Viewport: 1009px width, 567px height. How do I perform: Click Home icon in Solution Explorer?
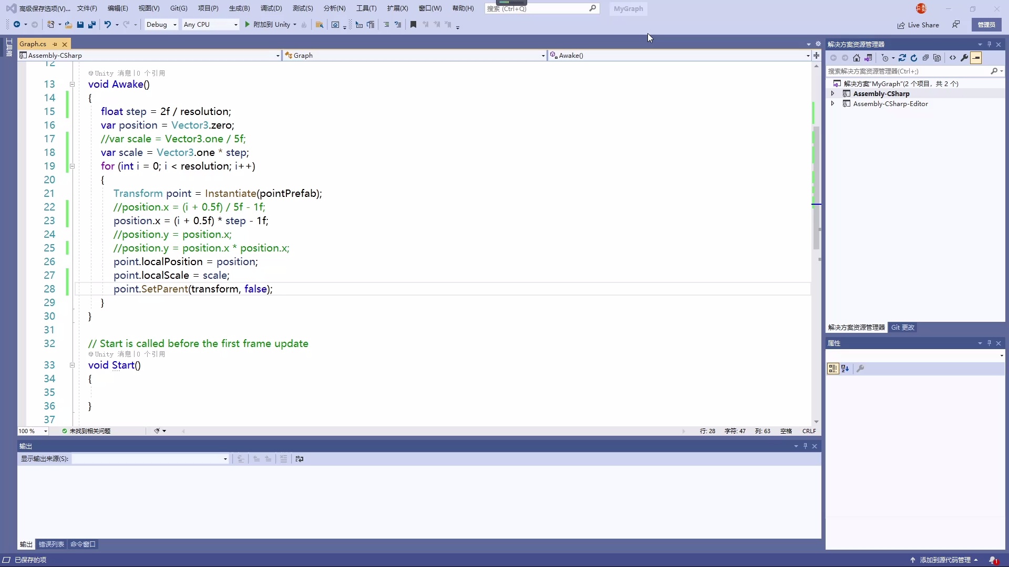857,58
